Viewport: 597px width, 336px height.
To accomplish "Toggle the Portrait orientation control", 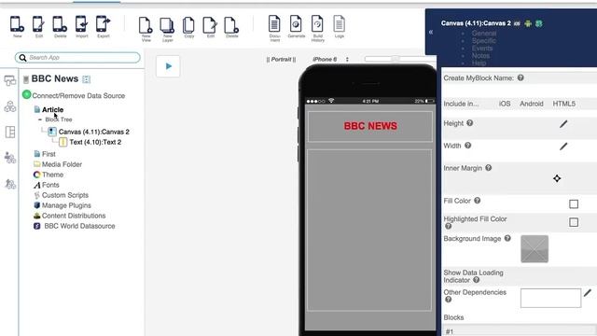I will 281,60.
